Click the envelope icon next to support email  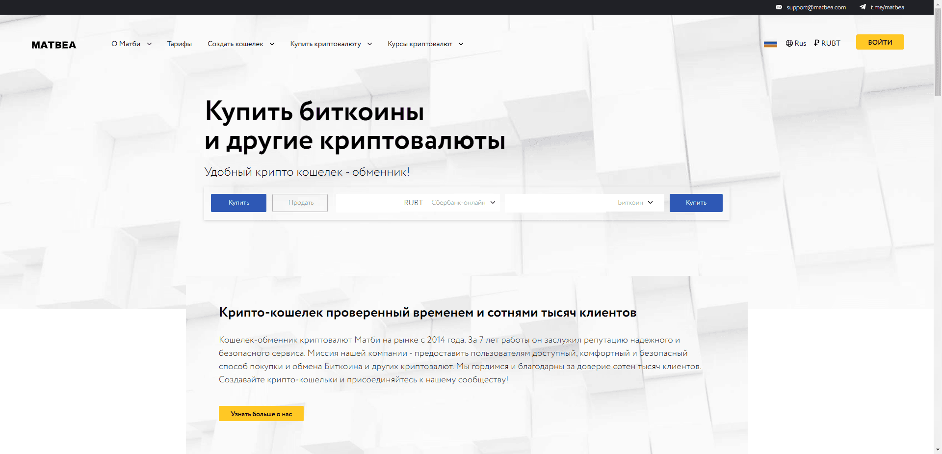pos(780,7)
